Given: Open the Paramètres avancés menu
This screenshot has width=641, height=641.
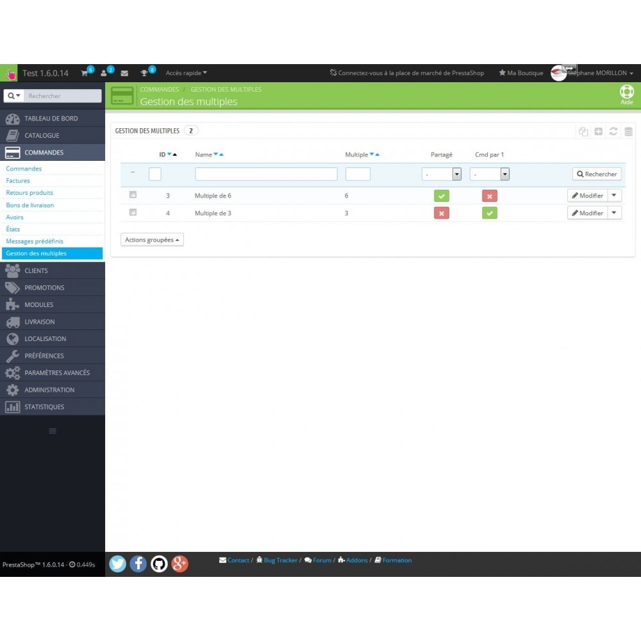Looking at the screenshot, I should pyautogui.click(x=53, y=373).
